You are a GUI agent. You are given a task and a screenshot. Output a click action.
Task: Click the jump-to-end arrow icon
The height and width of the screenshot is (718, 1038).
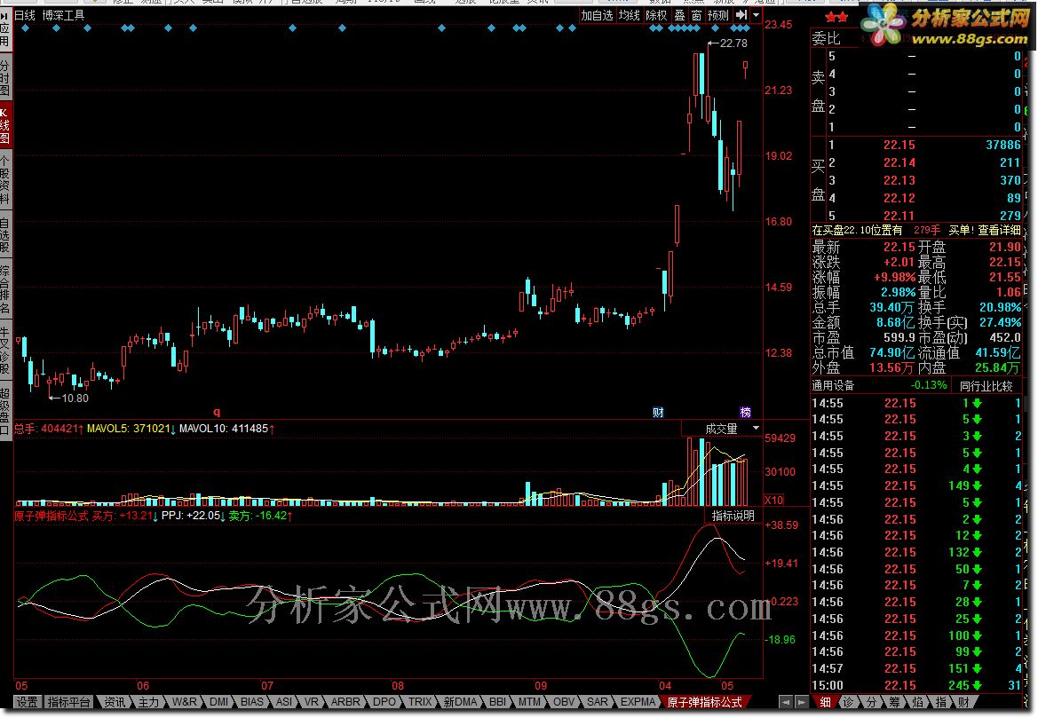741,14
